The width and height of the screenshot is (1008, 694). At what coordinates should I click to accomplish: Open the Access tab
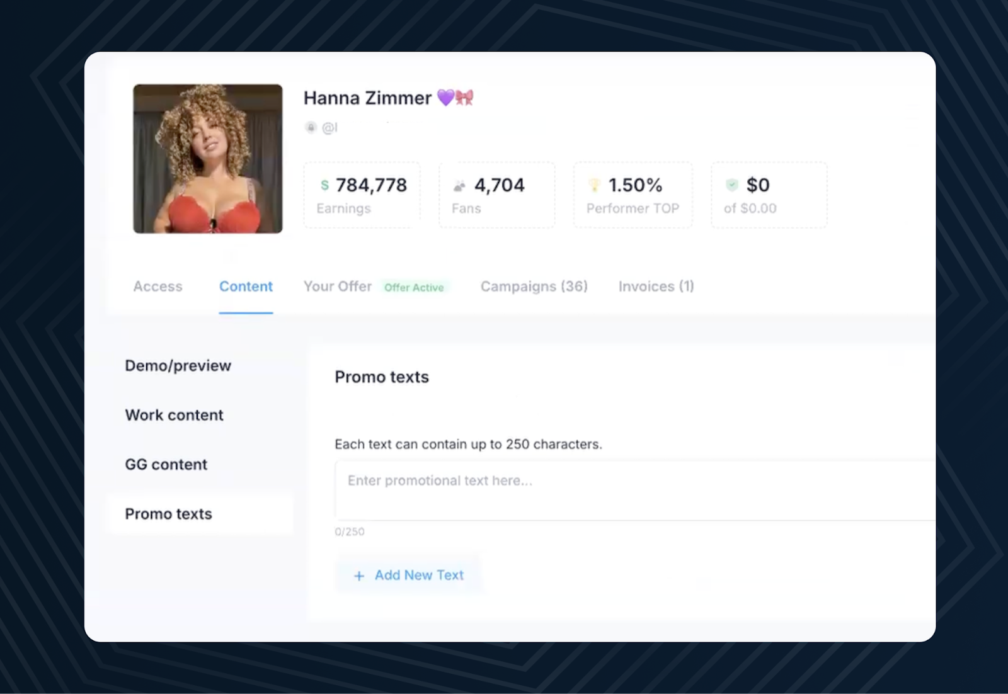[x=157, y=287]
